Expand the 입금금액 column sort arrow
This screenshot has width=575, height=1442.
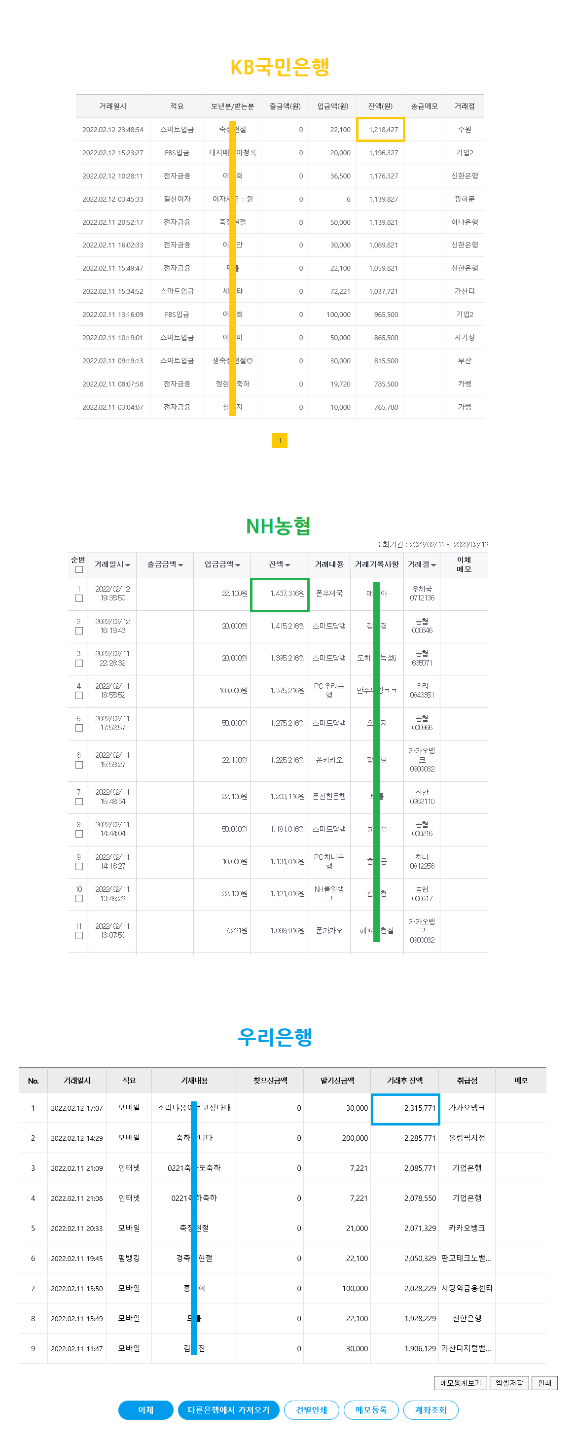[237, 565]
